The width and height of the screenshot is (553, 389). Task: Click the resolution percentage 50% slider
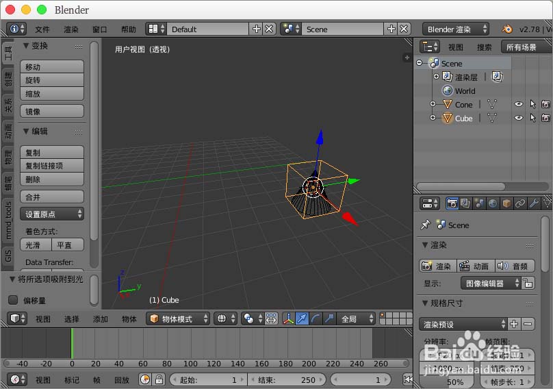446,382
